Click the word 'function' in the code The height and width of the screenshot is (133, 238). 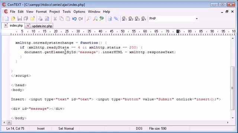coord(89,43)
